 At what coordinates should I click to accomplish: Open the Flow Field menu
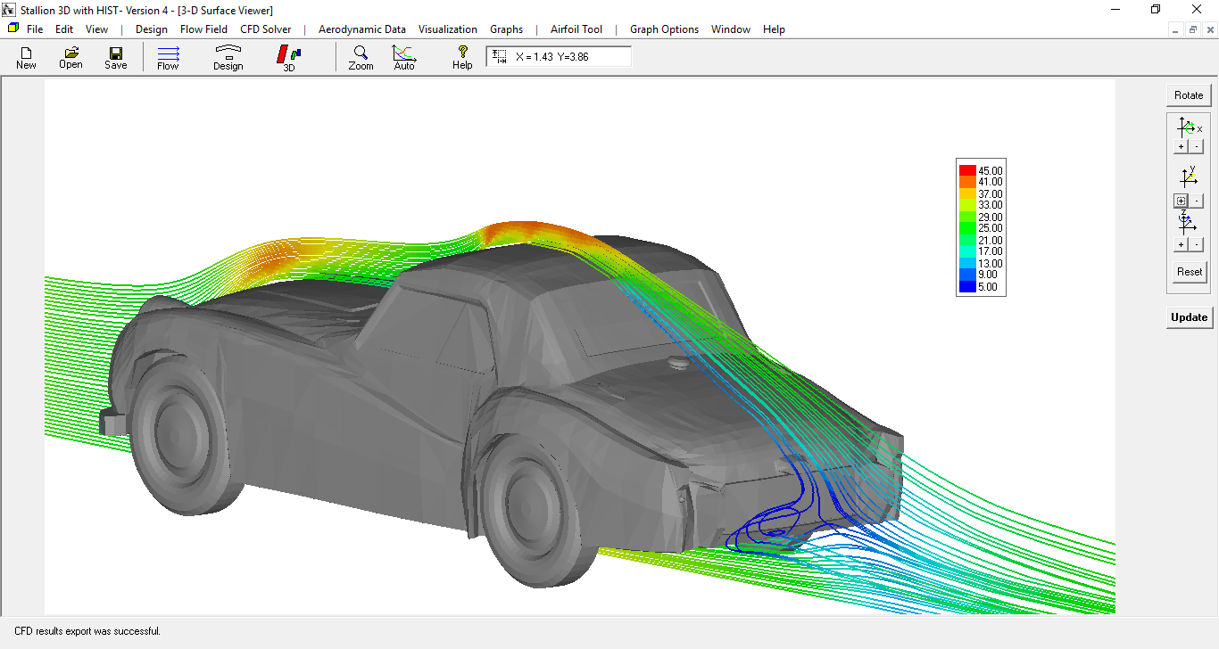(203, 29)
